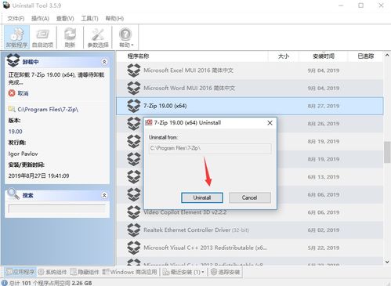The height and width of the screenshot is (286, 391).
Task: Click the magnifier search icon
Action: click(x=13, y=194)
